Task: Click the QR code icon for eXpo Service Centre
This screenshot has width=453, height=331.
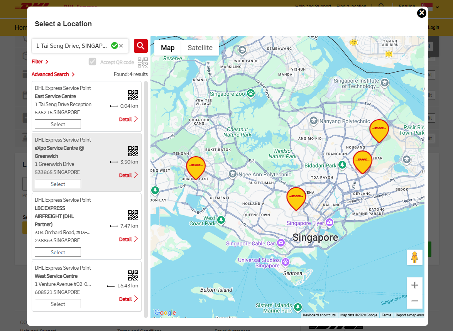Action: pos(133,151)
